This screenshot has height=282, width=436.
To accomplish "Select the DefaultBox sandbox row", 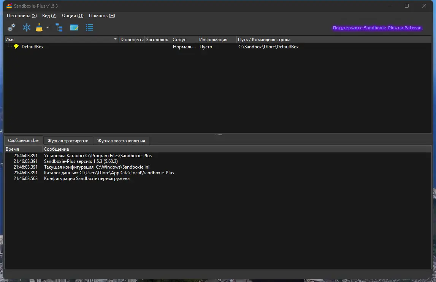I will 218,47.
